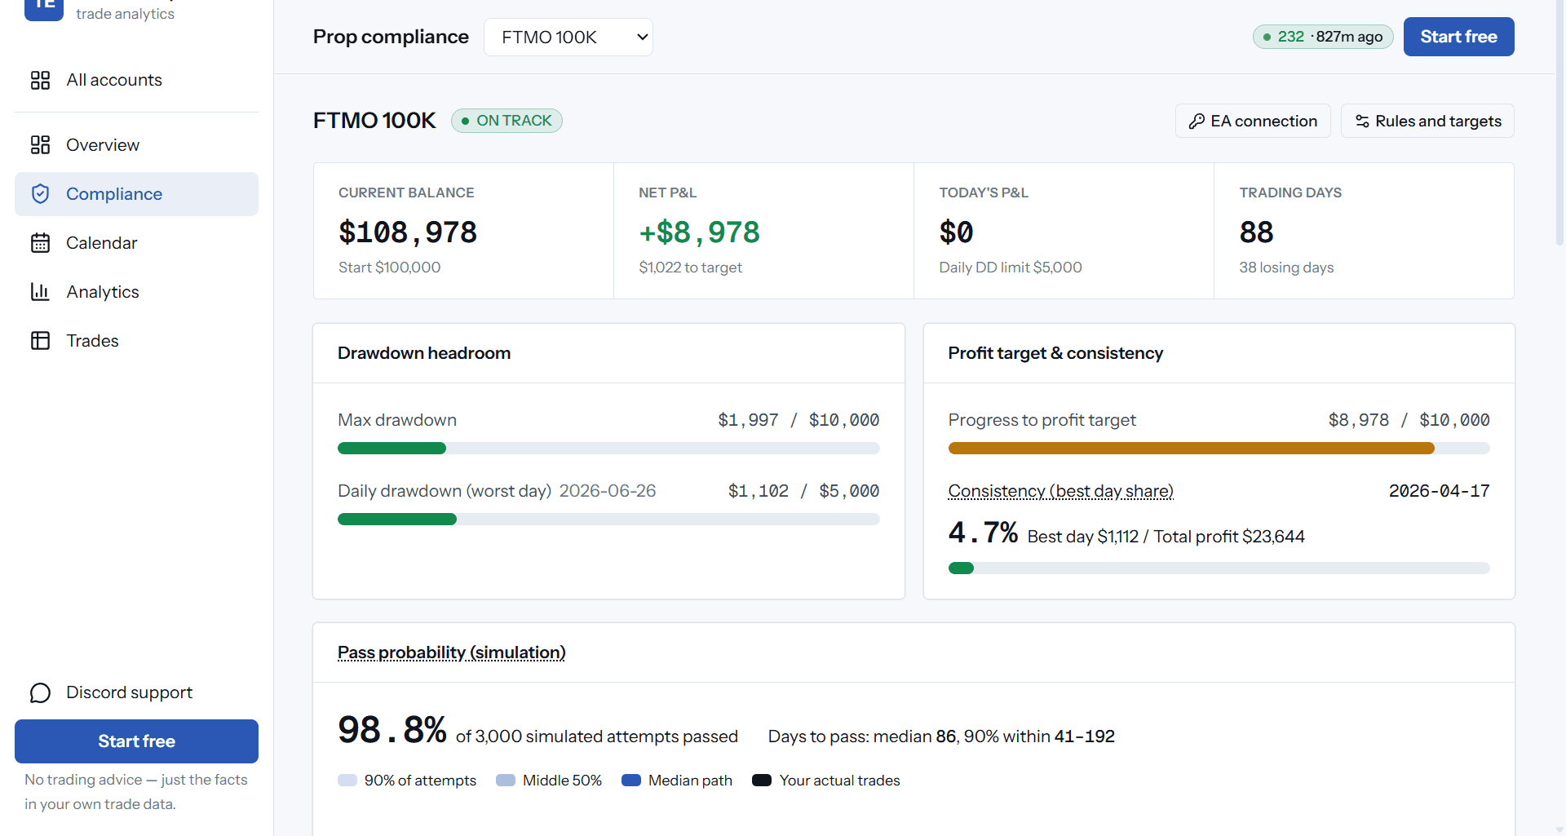
Task: Navigate to Calendar
Action: coord(136,243)
